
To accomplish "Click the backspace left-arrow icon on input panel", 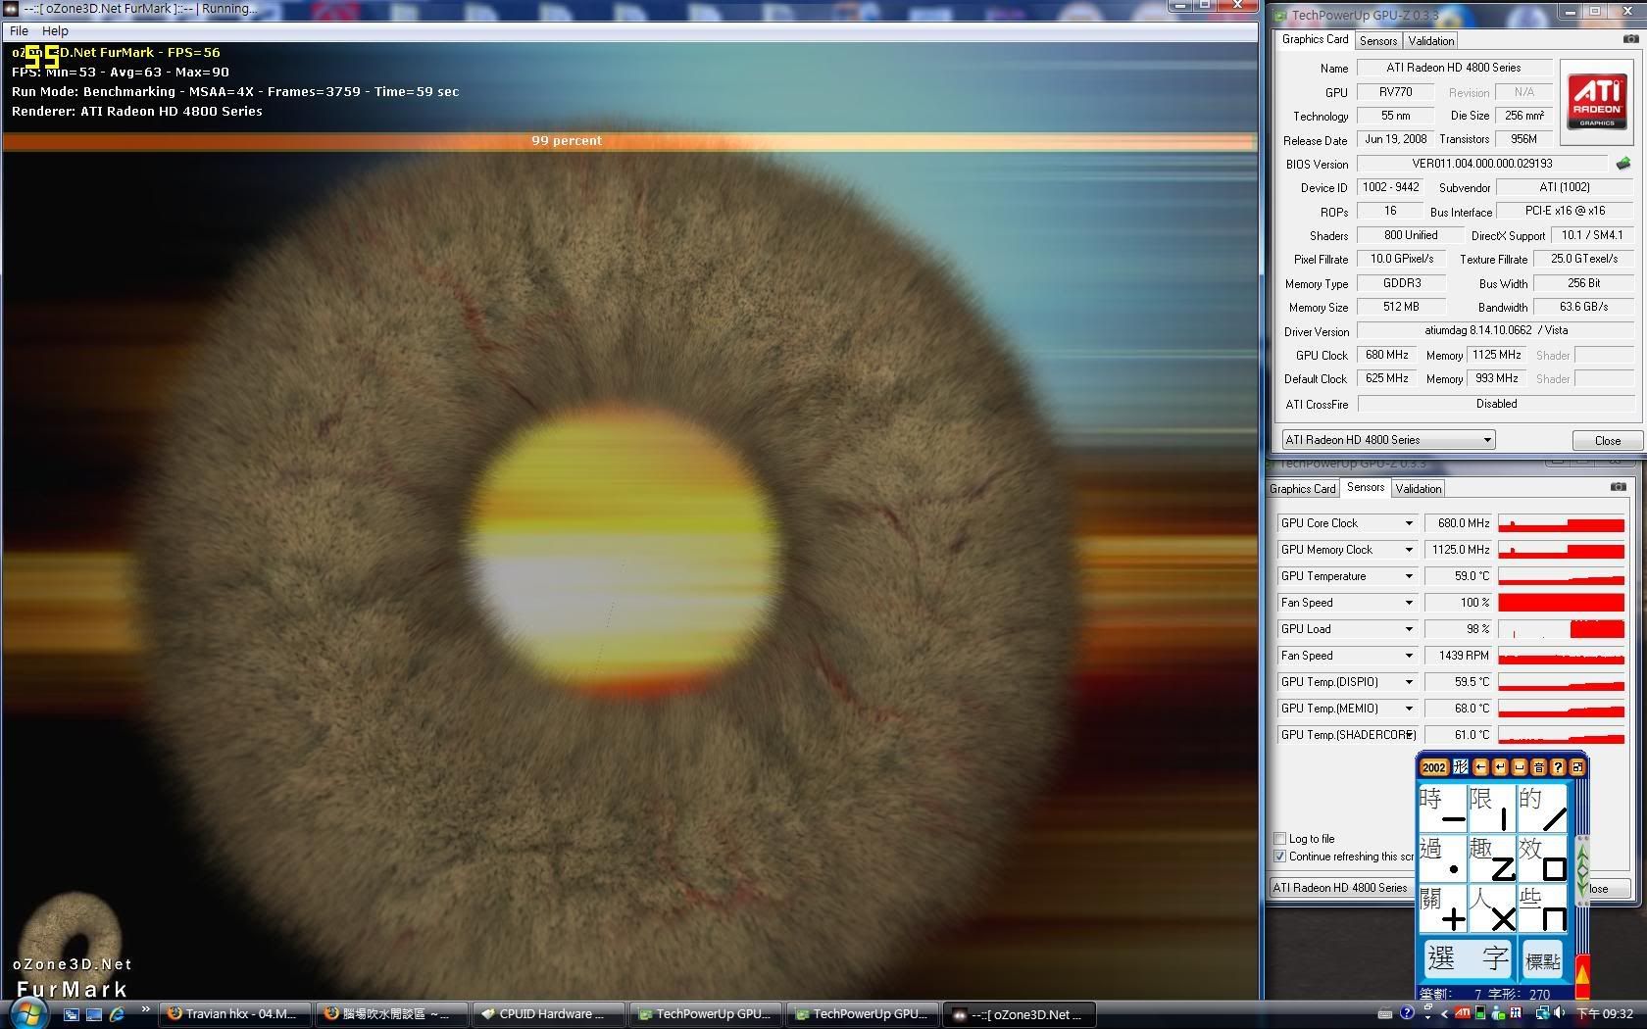I will coord(1480,767).
